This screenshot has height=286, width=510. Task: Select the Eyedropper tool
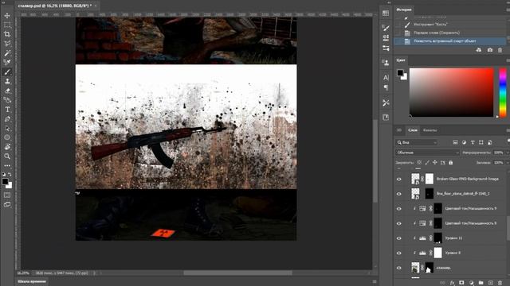[7, 63]
